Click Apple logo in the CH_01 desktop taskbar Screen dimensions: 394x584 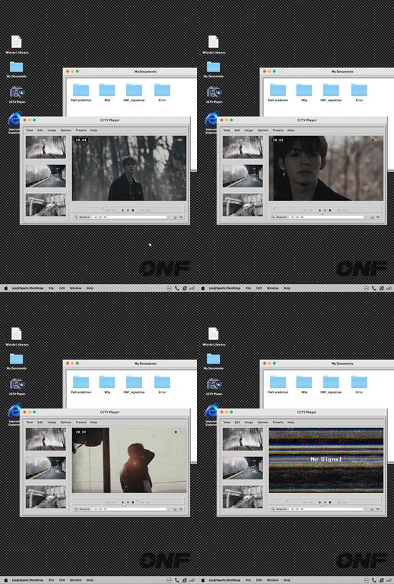[x=203, y=288]
